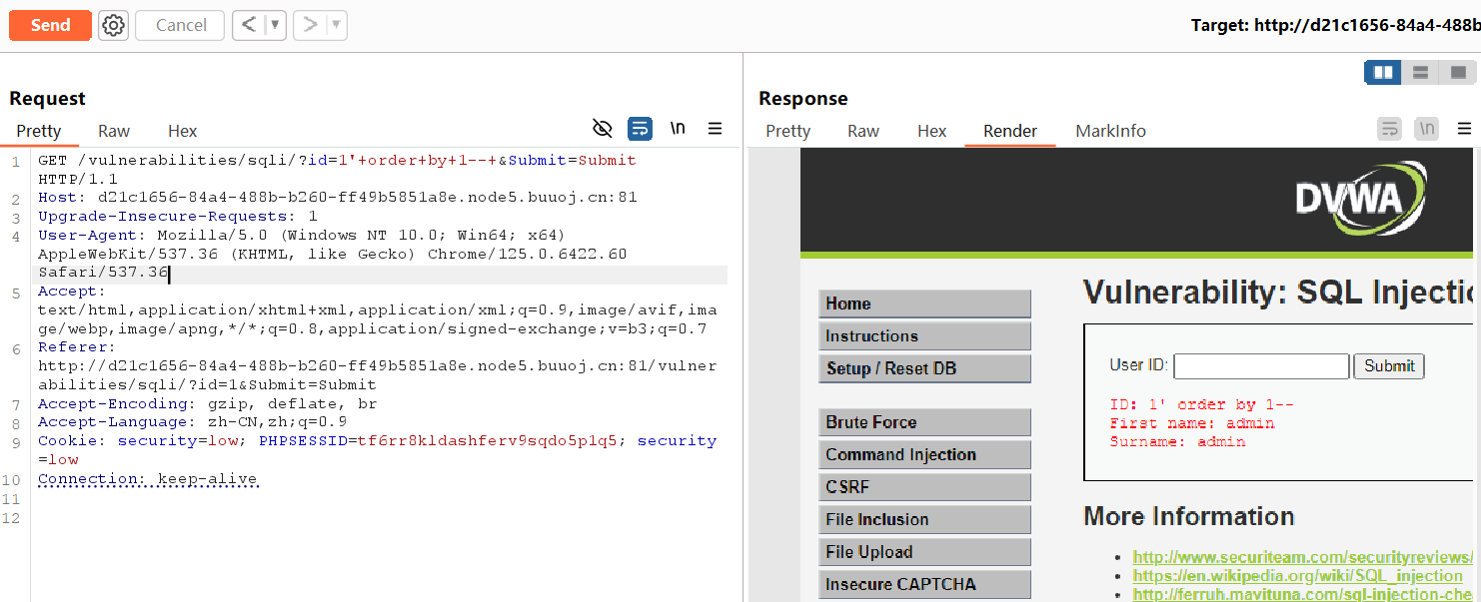
Task: Select the Request Hex tab
Action: [183, 131]
